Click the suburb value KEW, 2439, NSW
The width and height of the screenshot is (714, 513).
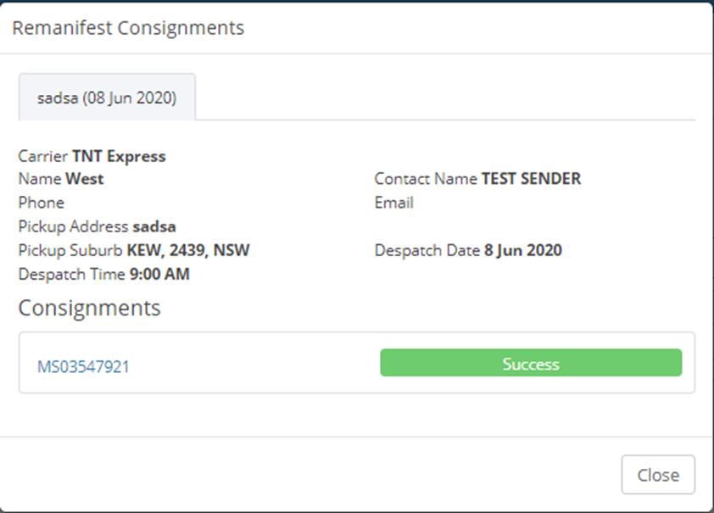point(188,250)
